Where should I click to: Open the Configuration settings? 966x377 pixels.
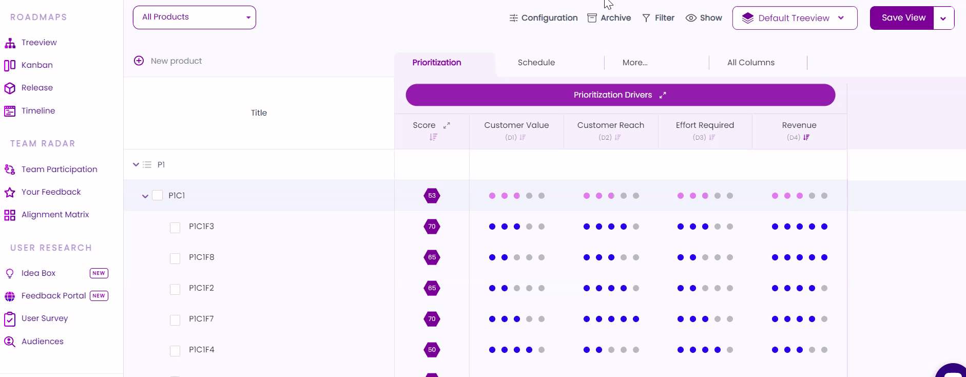(x=543, y=18)
